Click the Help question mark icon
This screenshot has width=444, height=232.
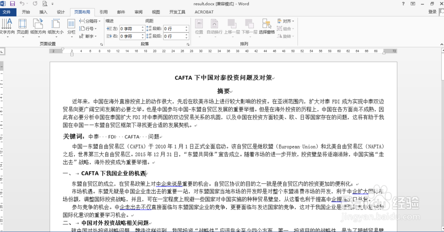(x=403, y=4)
